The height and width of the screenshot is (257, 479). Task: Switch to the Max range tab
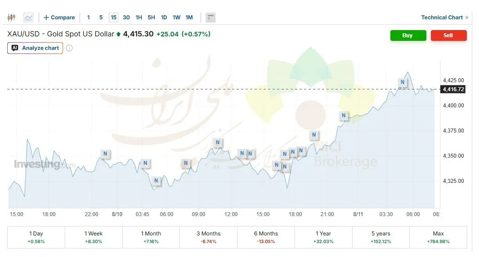click(x=439, y=237)
